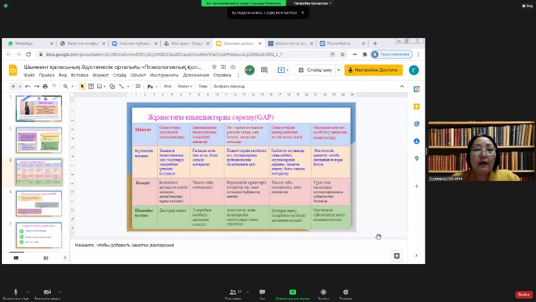
Task: Open Google Maps in the side panel
Action: coord(416,158)
